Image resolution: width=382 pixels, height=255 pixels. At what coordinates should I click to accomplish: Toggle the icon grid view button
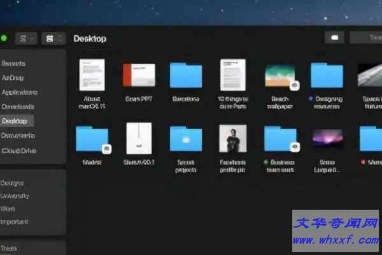click(48, 38)
